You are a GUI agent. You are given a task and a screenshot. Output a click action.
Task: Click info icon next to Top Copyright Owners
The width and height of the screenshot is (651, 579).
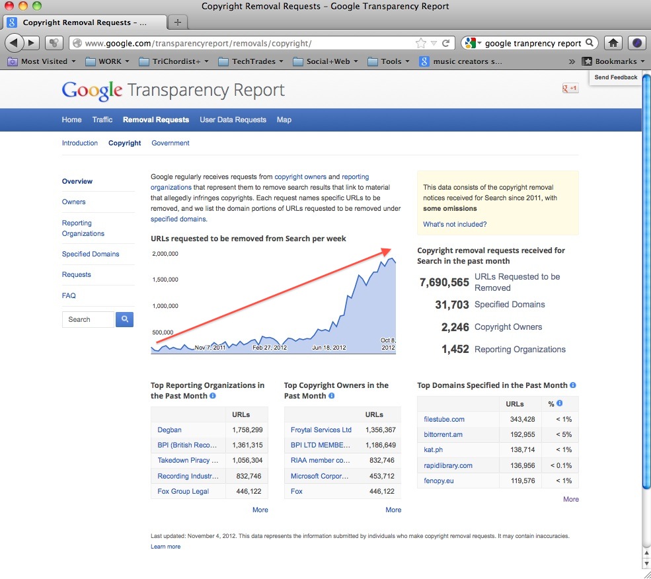pos(332,396)
